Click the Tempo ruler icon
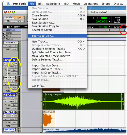 coord(4,33)
